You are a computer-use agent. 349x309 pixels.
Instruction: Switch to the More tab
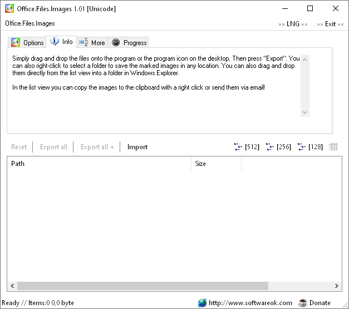point(92,42)
